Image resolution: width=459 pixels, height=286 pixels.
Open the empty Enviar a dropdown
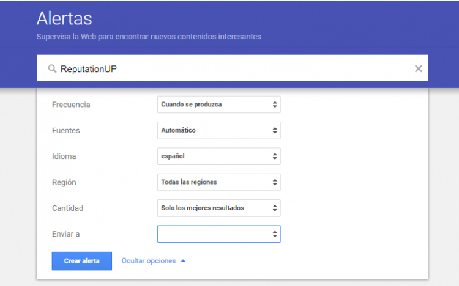tap(218, 234)
